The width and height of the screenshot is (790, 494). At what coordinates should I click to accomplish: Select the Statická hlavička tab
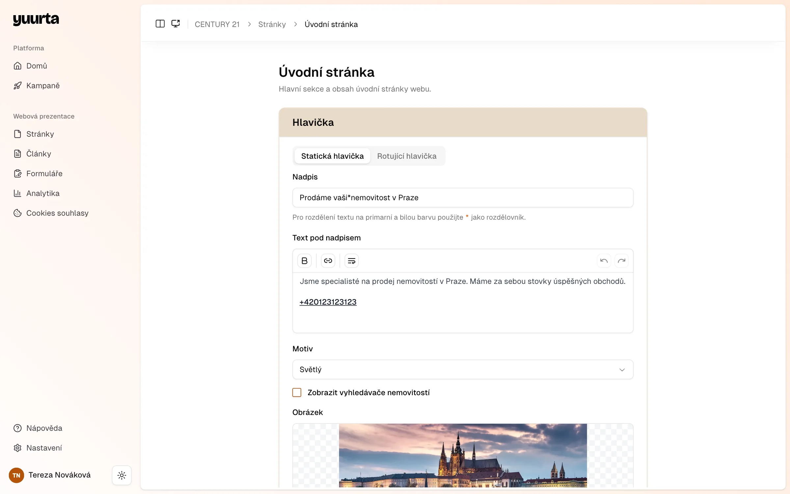point(332,156)
